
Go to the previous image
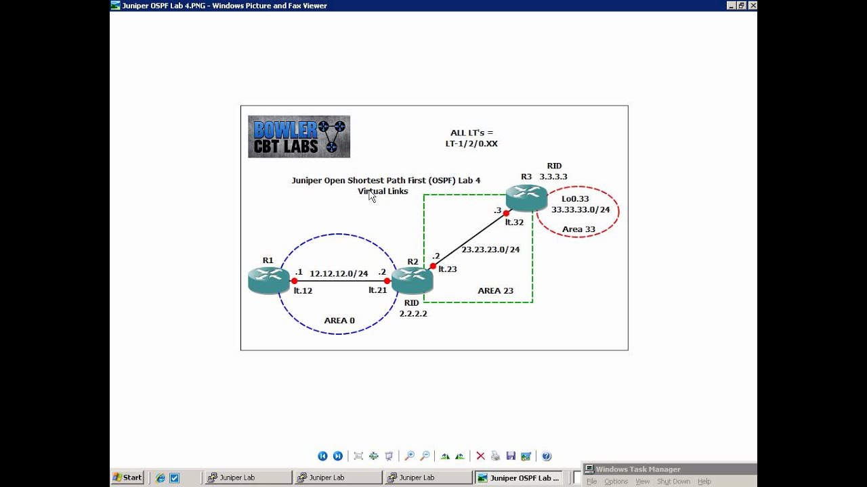[x=322, y=457]
